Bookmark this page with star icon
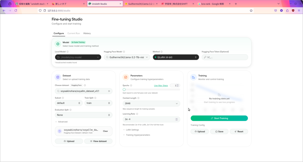The height and width of the screenshot is (162, 303). click(x=251, y=10)
